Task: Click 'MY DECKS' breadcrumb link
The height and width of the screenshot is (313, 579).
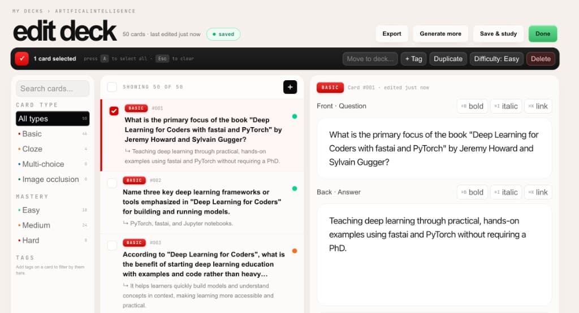Action: 28,11
